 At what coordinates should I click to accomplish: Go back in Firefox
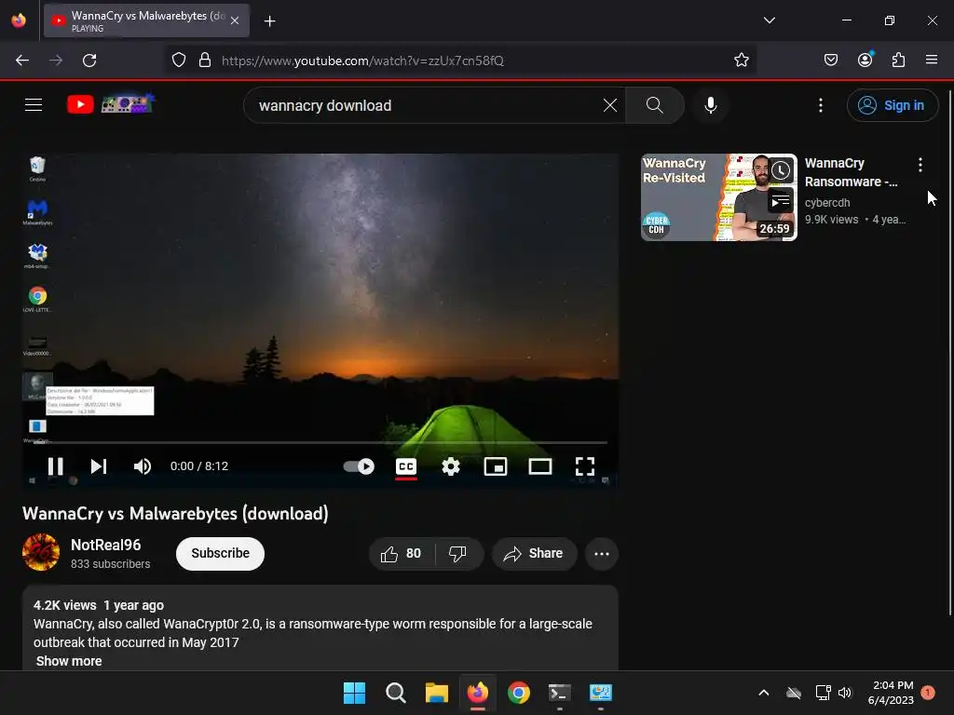click(x=22, y=61)
